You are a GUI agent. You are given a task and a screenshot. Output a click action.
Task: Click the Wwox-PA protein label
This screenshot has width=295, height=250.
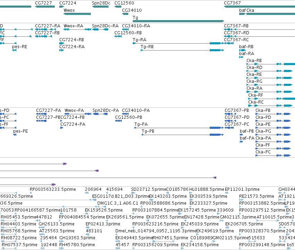point(74,110)
